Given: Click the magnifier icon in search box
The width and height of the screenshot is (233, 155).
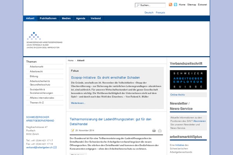Looking at the screenshot, I should point(138,5).
